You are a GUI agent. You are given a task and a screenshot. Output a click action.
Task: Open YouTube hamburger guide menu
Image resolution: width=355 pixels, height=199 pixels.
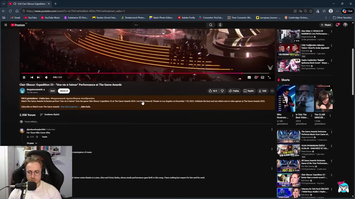(x=6, y=25)
